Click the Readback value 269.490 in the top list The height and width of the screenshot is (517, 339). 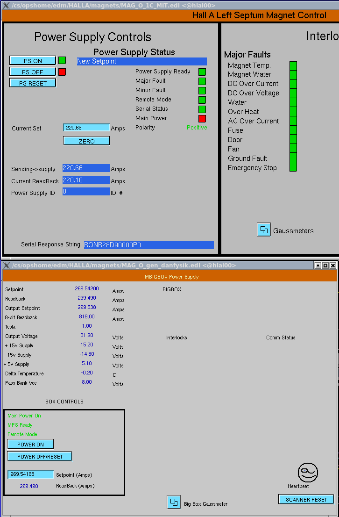click(87, 298)
